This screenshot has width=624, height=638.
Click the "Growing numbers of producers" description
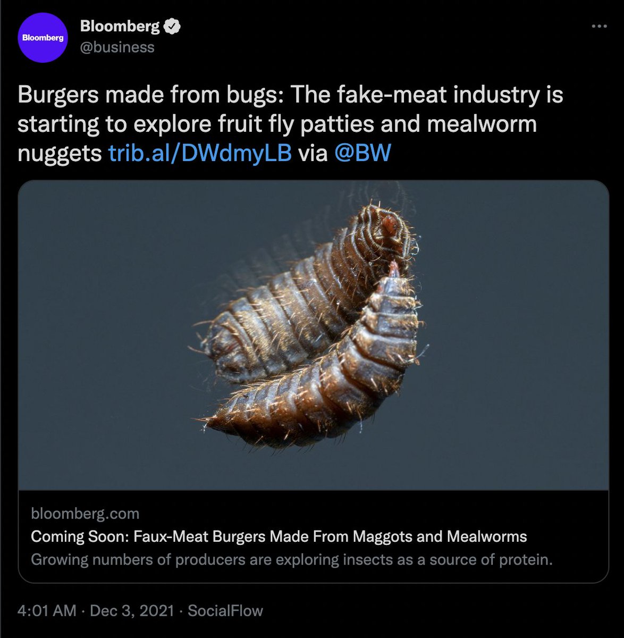tap(292, 560)
